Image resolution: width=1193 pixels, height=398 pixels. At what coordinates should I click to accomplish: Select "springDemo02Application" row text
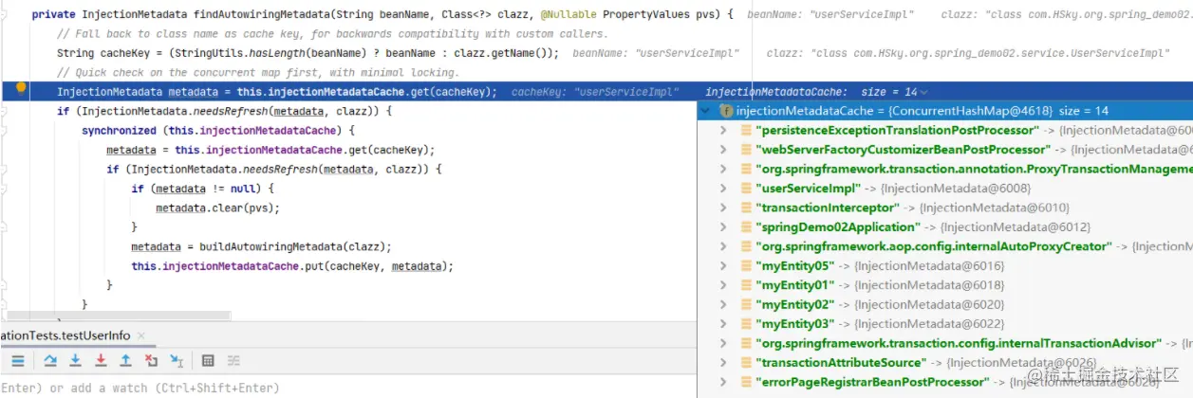pos(838,226)
